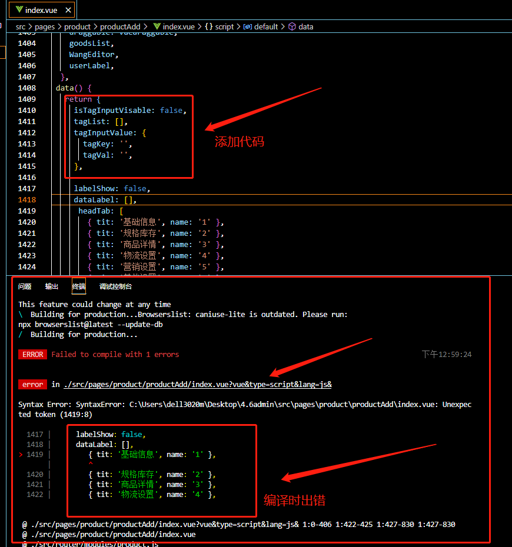Select the 终端 panel tab
This screenshot has width=512, height=547.
pos(78,286)
